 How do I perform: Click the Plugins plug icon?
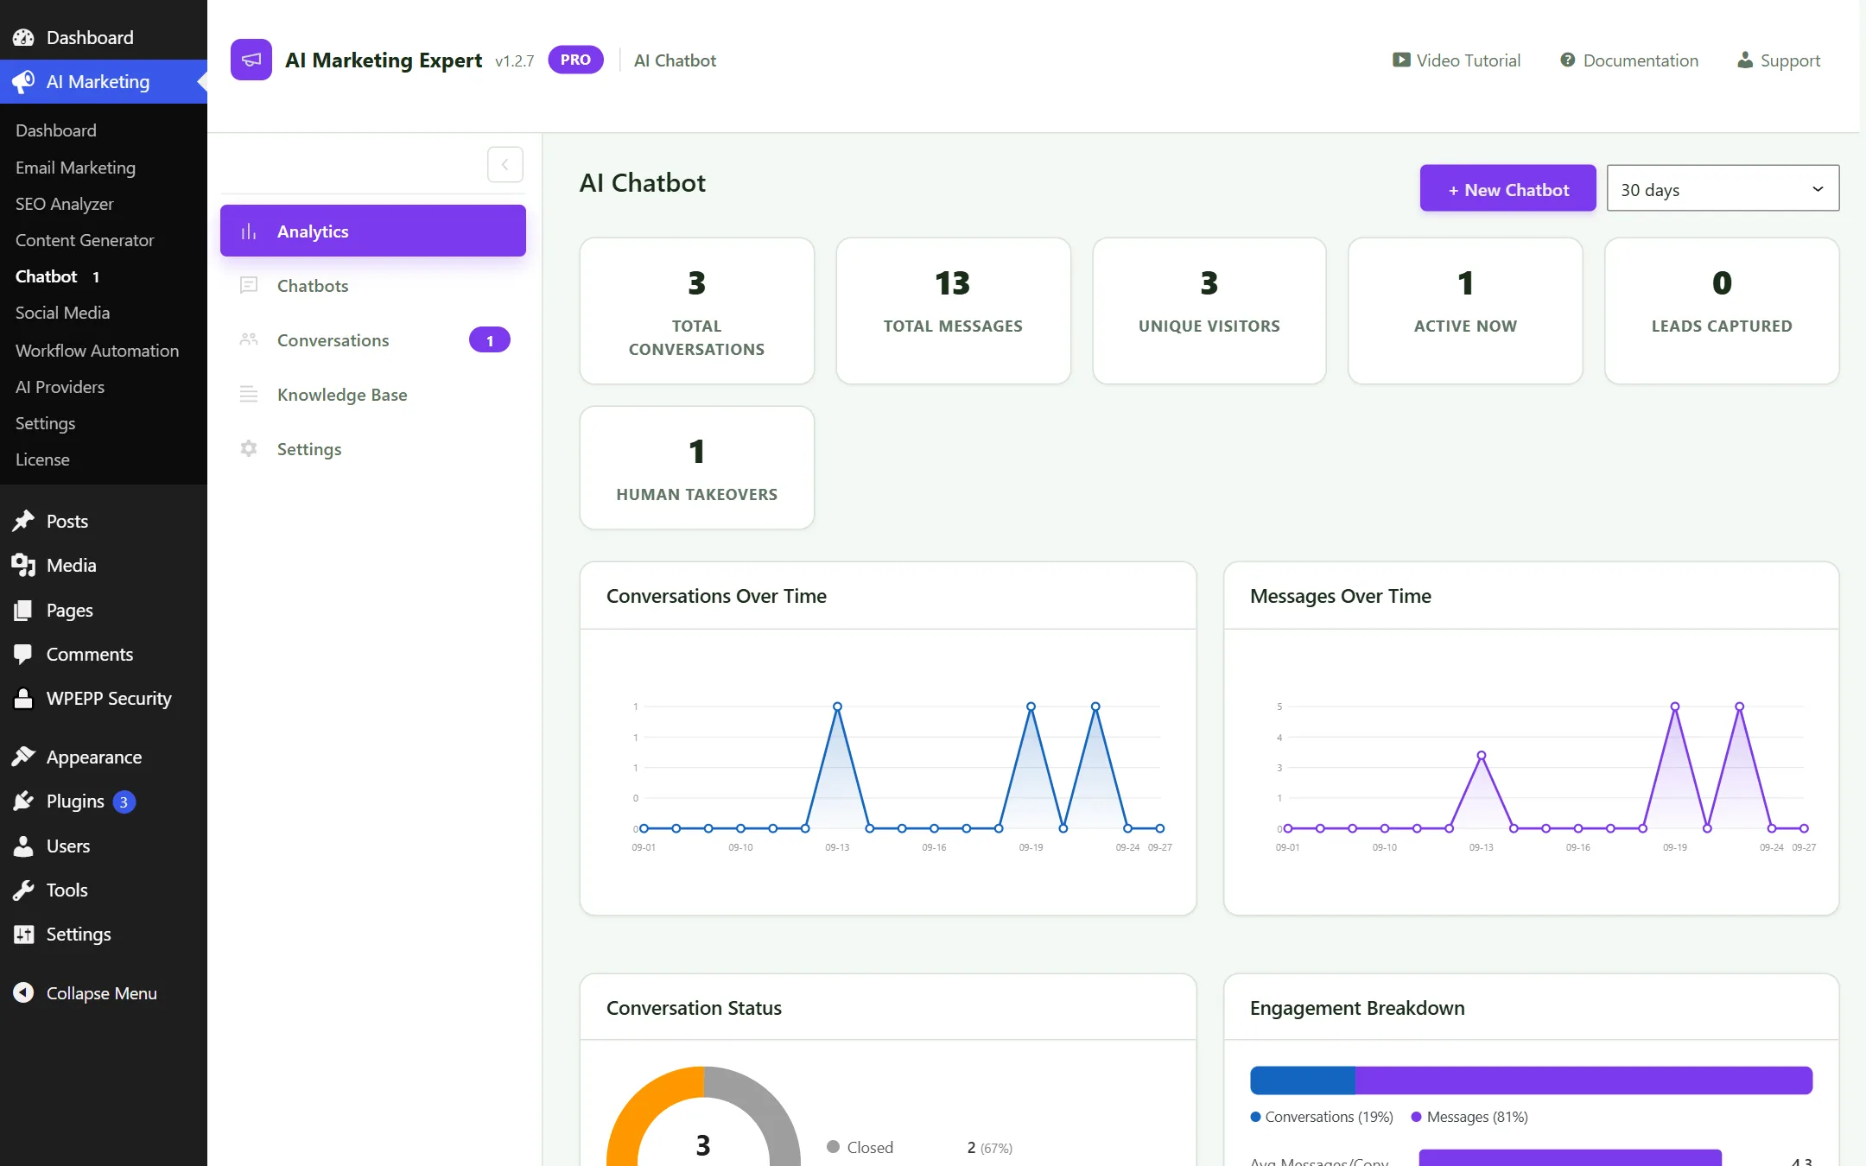pos(23,801)
